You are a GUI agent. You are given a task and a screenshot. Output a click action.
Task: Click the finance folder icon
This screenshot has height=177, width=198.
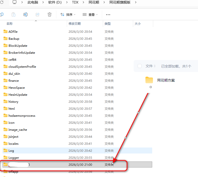click(6, 80)
